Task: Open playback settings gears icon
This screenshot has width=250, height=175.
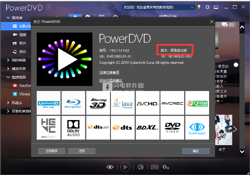Action: coord(165,167)
